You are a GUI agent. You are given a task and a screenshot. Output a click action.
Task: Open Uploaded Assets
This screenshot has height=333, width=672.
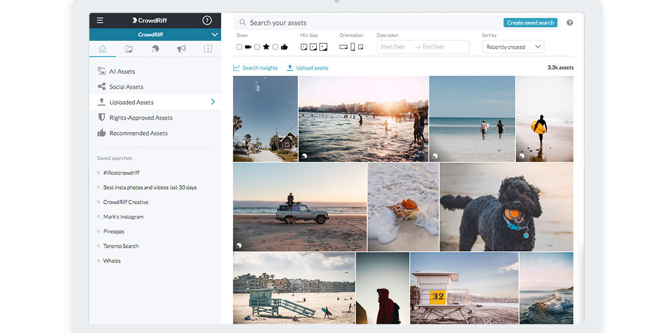155,102
